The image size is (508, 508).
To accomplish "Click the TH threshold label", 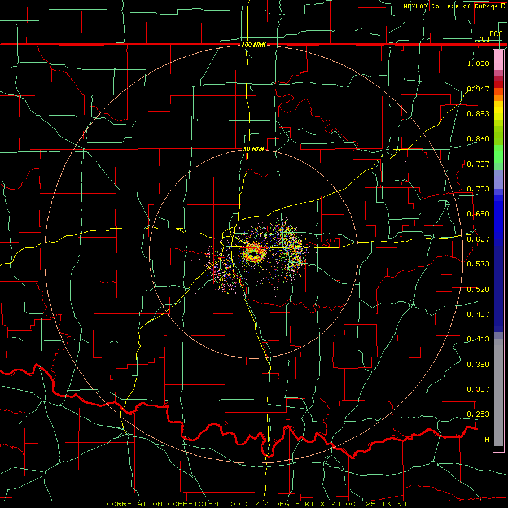I will point(485,440).
